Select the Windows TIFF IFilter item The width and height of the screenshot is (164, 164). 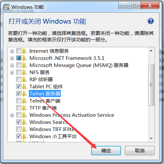click(x=53, y=129)
